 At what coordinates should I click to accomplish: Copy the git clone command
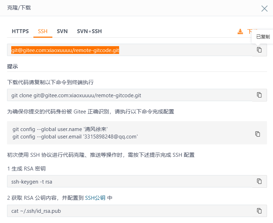[x=259, y=95]
